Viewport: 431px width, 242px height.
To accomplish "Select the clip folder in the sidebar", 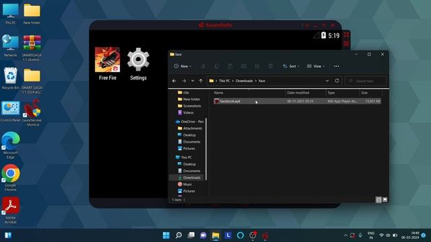I will tap(187, 93).
